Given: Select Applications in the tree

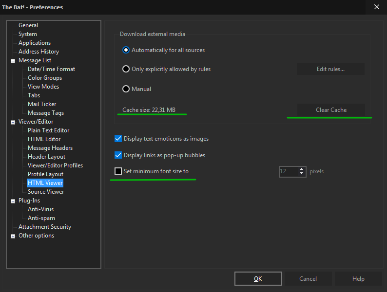Looking at the screenshot, I should coord(35,43).
